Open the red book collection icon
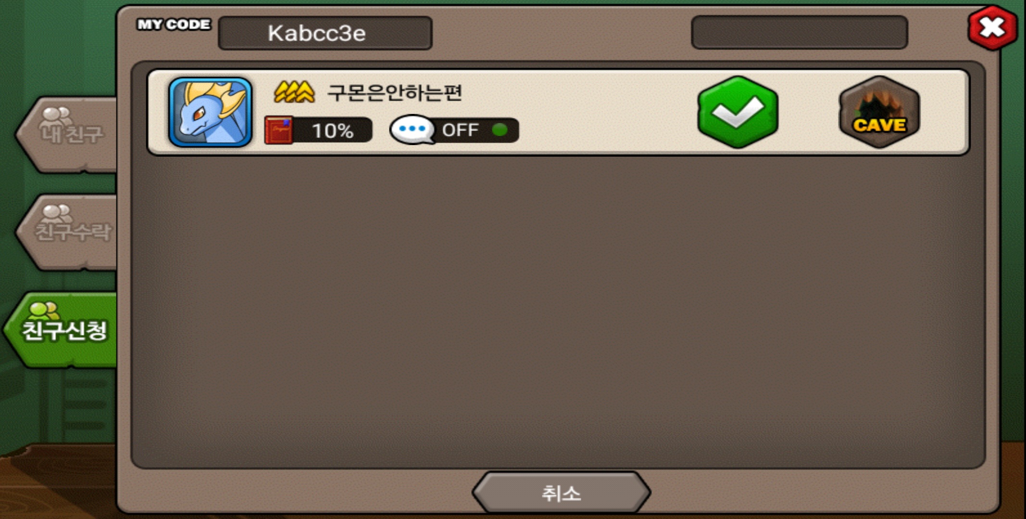Image resolution: width=1026 pixels, height=519 pixels. click(278, 130)
